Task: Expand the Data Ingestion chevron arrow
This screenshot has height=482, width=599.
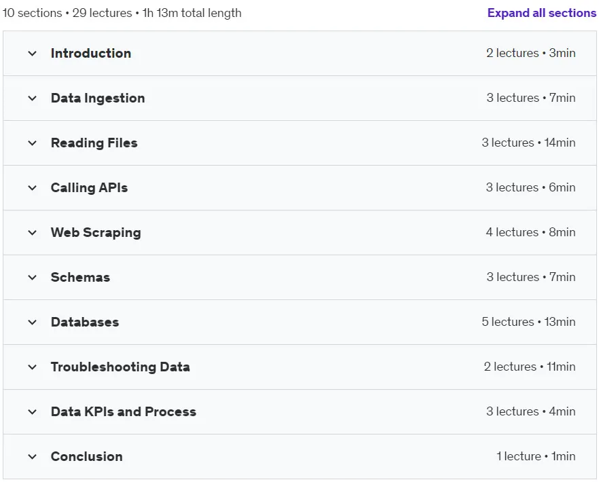Action: pyautogui.click(x=33, y=98)
